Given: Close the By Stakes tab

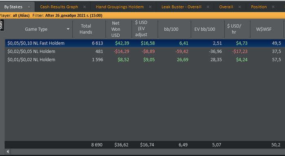Looking at the screenshot, I should pyautogui.click(x=29, y=7).
